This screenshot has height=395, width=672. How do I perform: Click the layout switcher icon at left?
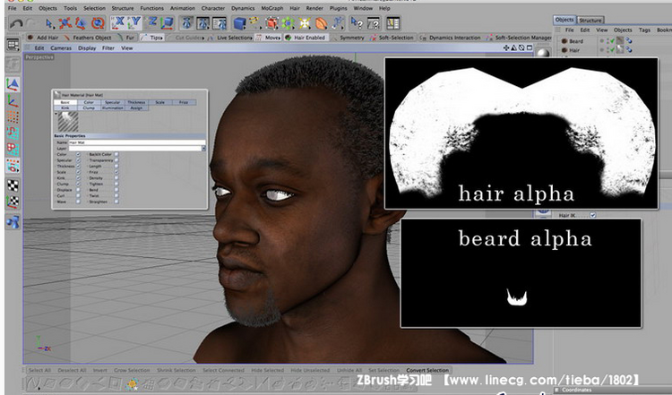(13, 45)
